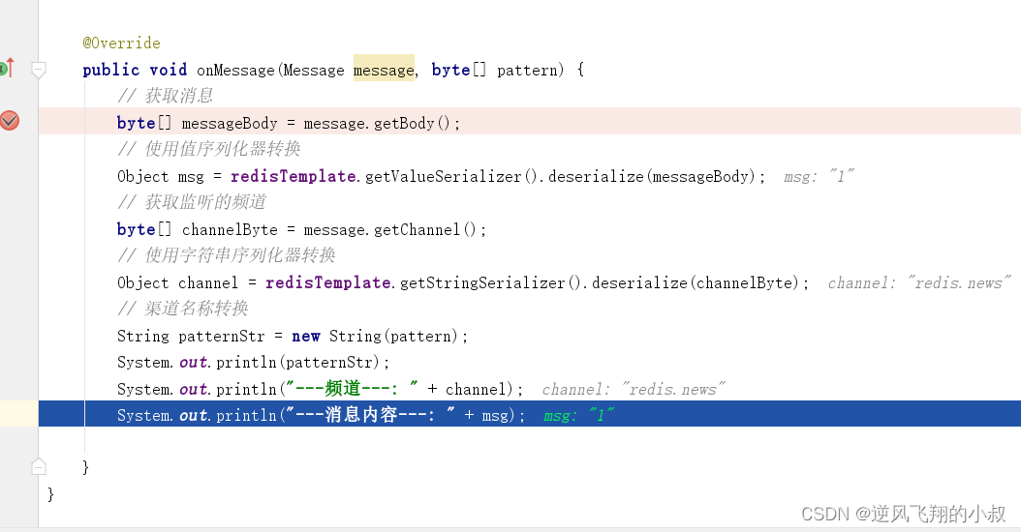Click inline hint channel: "redis.news" on Object channel line
The height and width of the screenshot is (532, 1021).
click(918, 282)
